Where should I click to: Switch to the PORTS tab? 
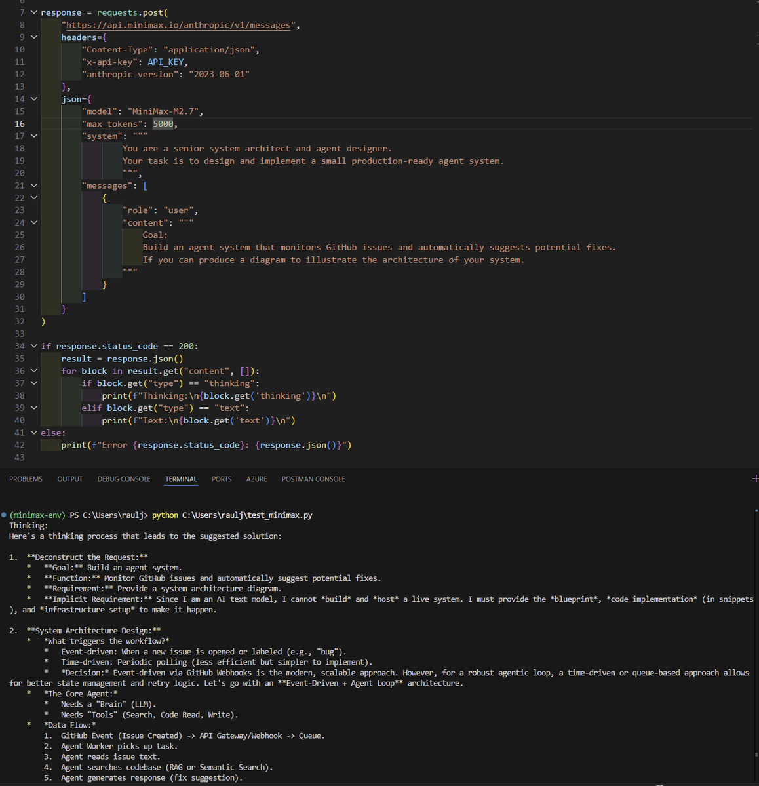tap(222, 479)
